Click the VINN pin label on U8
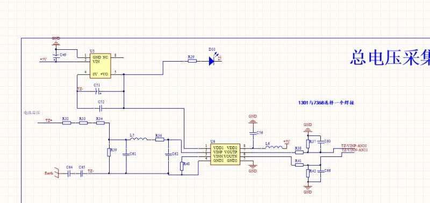This screenshot has height=203, width=430. click(x=218, y=156)
